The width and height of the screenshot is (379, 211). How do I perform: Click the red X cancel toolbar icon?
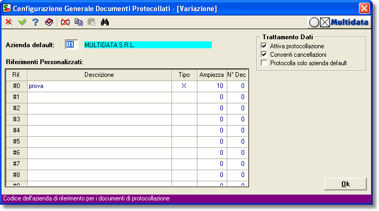pyautogui.click(x=9, y=22)
